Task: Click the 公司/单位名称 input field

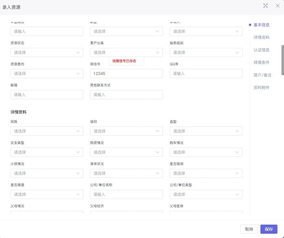Action: tap(126, 194)
